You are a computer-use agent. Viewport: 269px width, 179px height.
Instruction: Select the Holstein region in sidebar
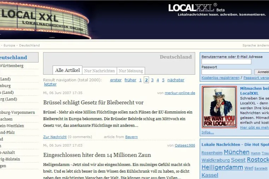[x=10, y=159]
